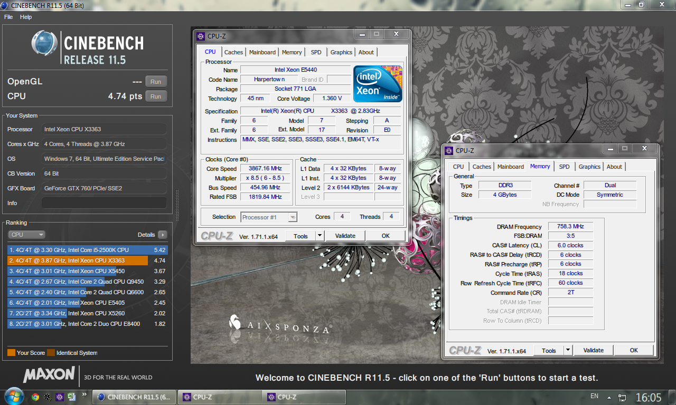This screenshot has height=405, width=676.
Task: Open the CPU ranking type dropdown
Action: point(27,235)
